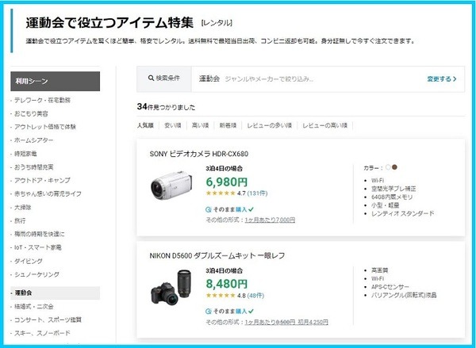Open 梅雨の時期を快適に in sidebar
476x348 pixels.
click(39, 234)
